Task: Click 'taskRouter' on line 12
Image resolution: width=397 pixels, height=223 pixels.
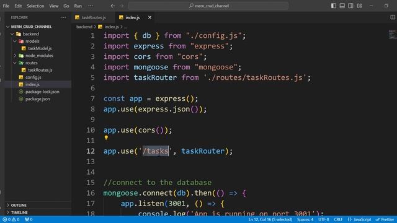Action: coord(203,151)
